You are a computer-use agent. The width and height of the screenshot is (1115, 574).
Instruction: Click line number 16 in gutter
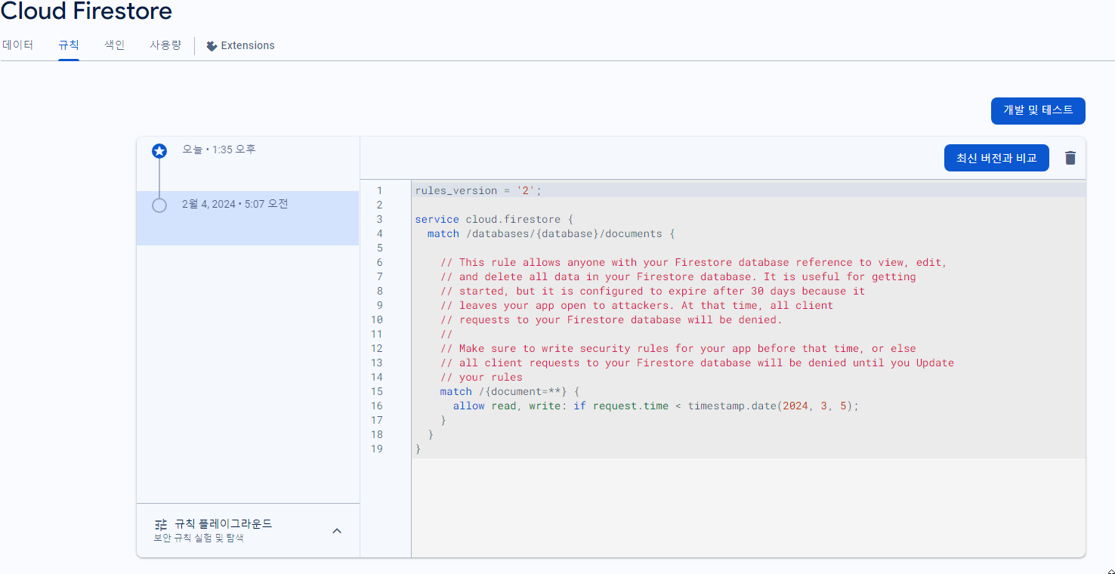(377, 406)
